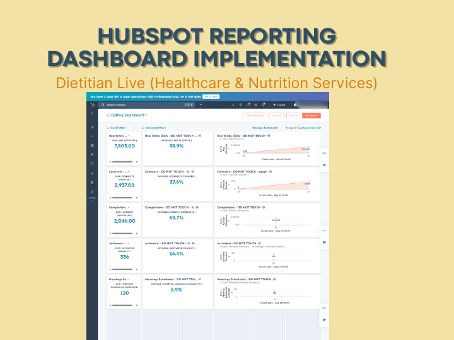
Task: Click the 336 Activated value
Action: click(124, 257)
